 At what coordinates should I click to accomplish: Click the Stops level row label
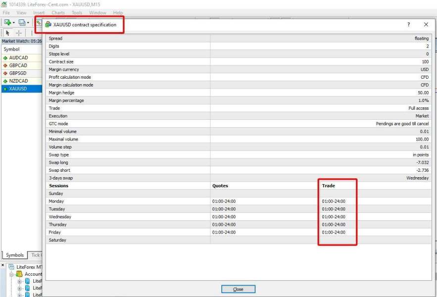59,54
